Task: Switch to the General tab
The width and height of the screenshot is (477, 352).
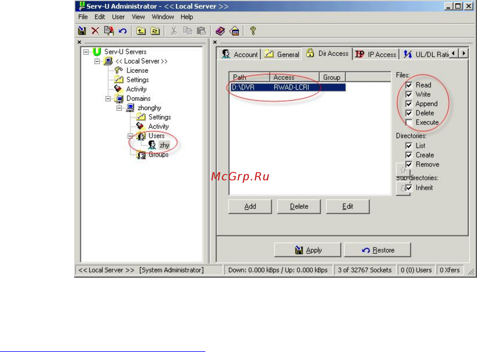Action: (x=282, y=54)
